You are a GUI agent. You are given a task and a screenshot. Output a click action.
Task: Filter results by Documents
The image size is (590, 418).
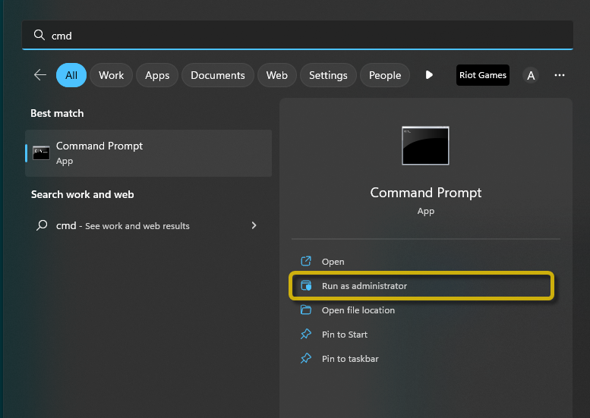[x=218, y=75]
